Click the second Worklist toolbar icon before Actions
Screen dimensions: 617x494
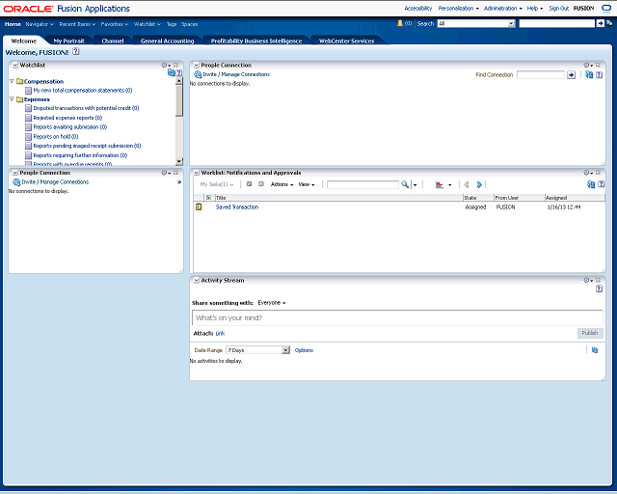pos(261,184)
